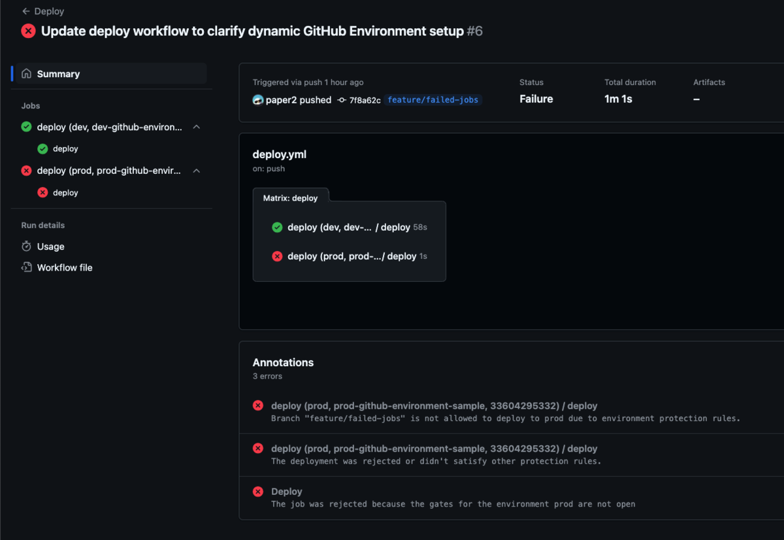The height and width of the screenshot is (540, 784).
Task: Click the red X icon of the prod matrix job
Action: 277,256
